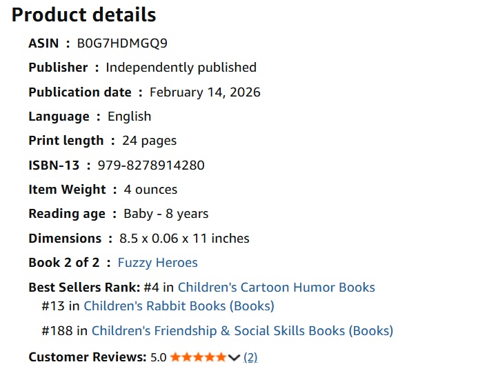Click the ASIN value B0G7HDMGQ9
The height and width of the screenshot is (371, 498).
pos(122,43)
